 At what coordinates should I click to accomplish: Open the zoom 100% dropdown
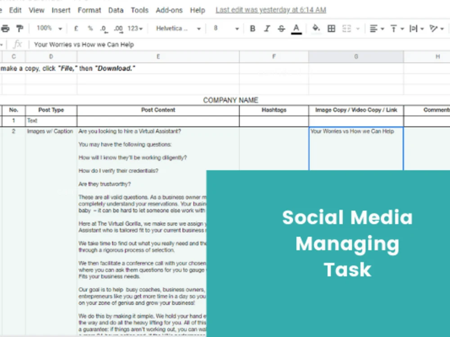tap(49, 28)
